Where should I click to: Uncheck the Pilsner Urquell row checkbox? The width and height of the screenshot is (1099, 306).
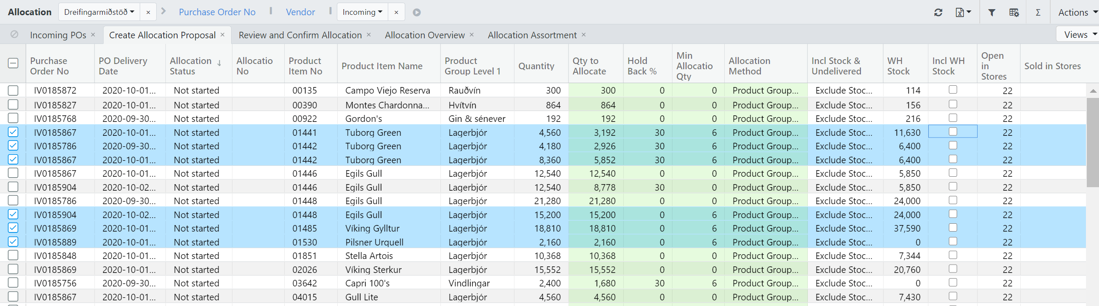[13, 242]
